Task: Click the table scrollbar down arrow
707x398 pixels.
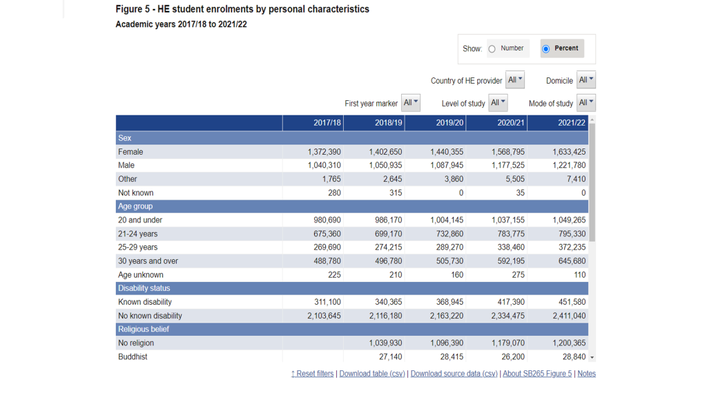Action: (592, 357)
